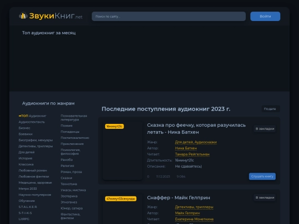Screen dimensions: 299x224
Task: Select the Поэзия genre
Action: 66,126
